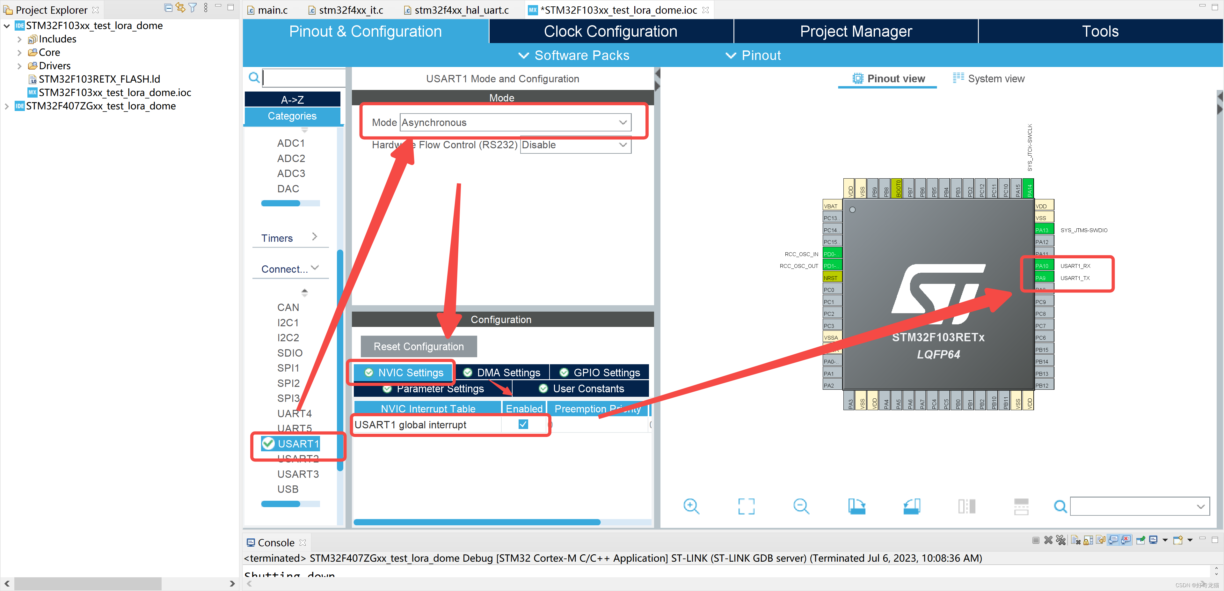Click the PA10 pin on the chip
Image resolution: width=1224 pixels, height=591 pixels.
point(1044,265)
